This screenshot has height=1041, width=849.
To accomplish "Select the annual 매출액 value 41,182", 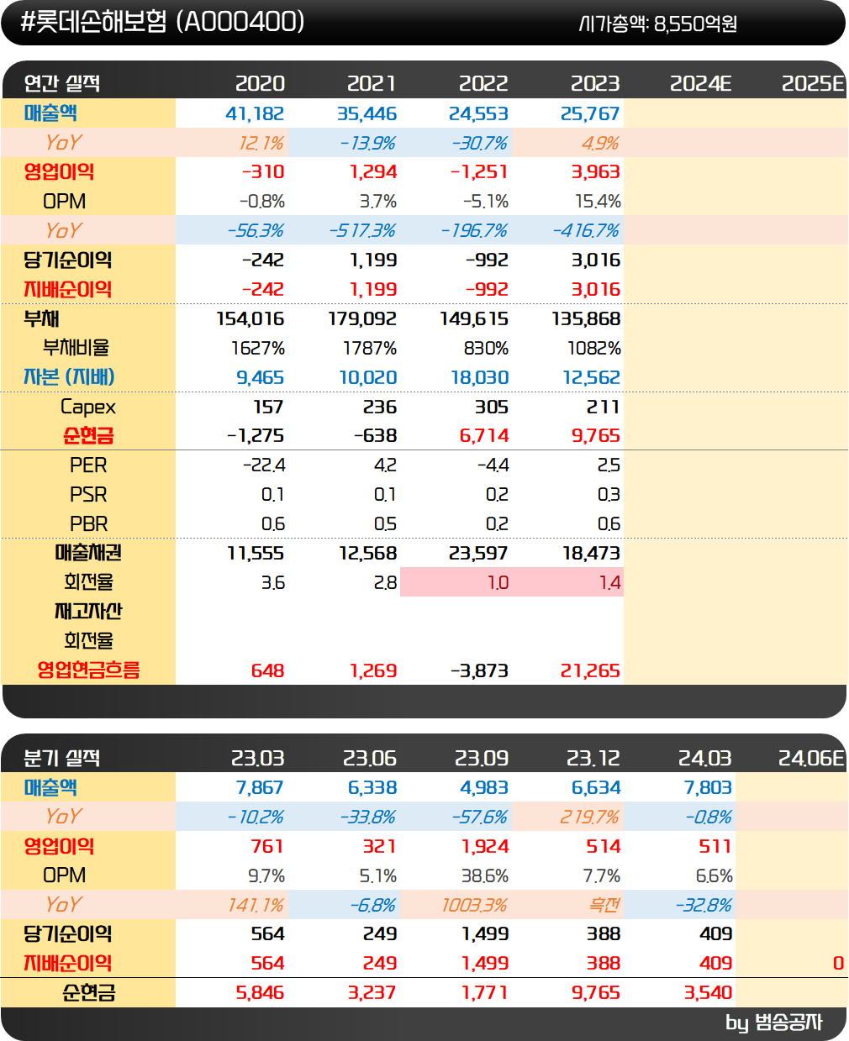I will (255, 113).
